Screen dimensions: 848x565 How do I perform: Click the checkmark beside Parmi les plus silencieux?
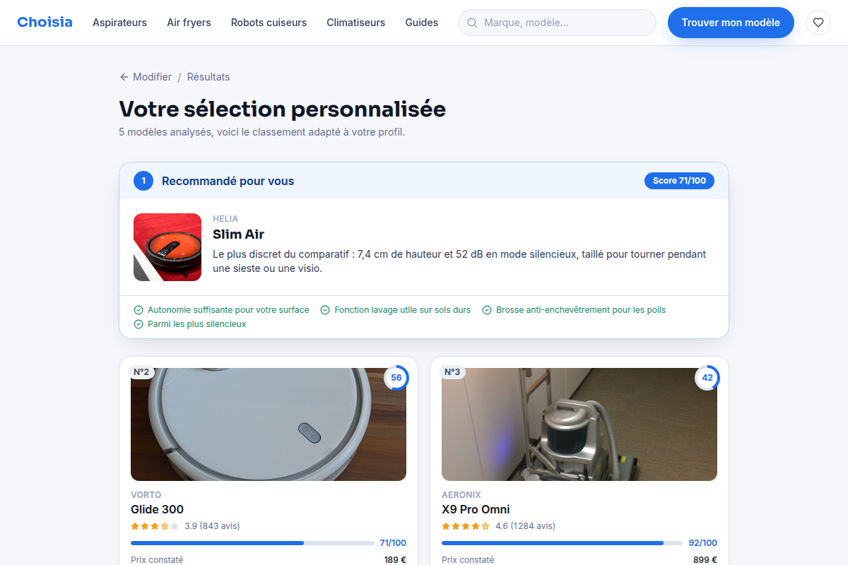click(139, 324)
